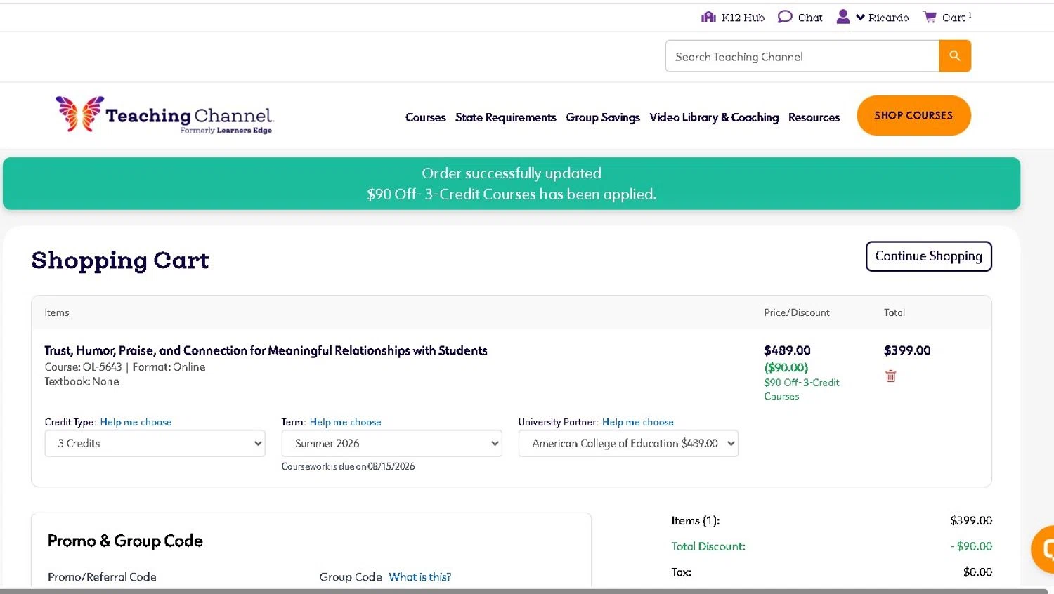Click the Tax $0.00 value
This screenshot has width=1054, height=594.
(x=977, y=572)
